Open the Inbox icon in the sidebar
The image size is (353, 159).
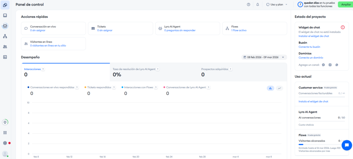point(5,15)
